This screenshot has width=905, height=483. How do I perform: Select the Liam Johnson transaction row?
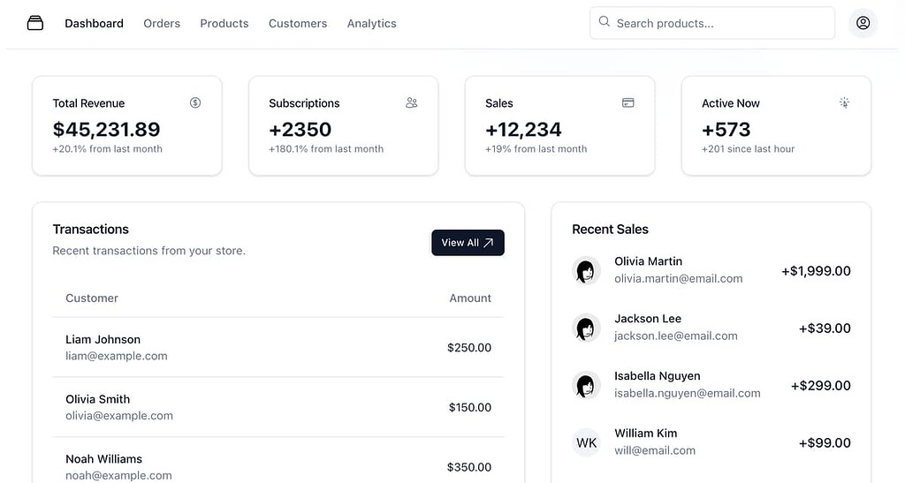click(x=278, y=348)
